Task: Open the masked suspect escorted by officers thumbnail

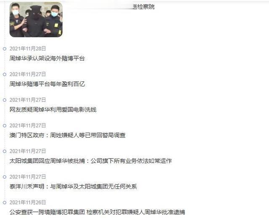Action: [36, 20]
